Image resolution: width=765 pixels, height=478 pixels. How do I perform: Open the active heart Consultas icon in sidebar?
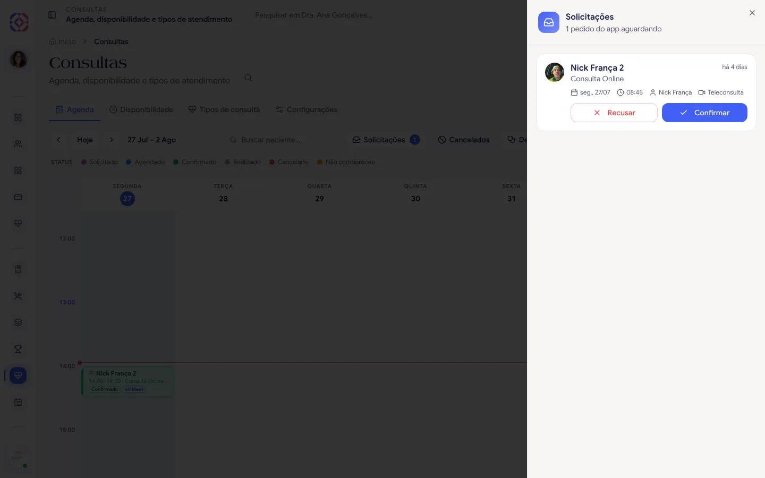click(18, 375)
